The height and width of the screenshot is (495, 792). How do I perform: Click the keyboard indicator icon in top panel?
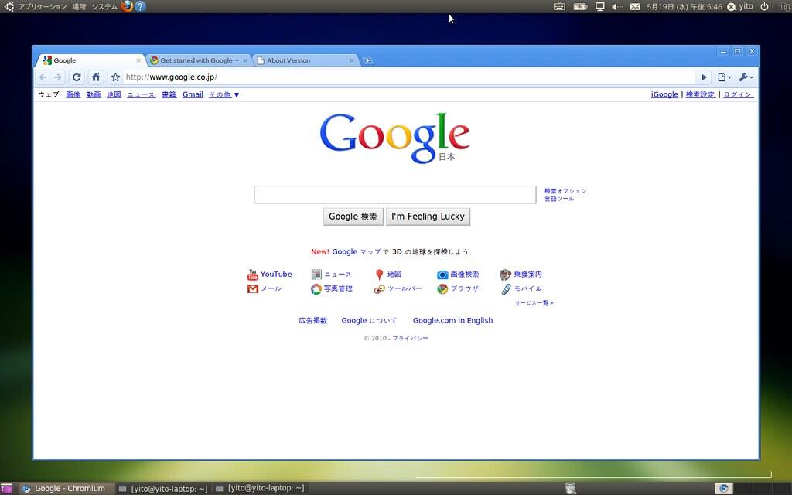(x=559, y=6)
